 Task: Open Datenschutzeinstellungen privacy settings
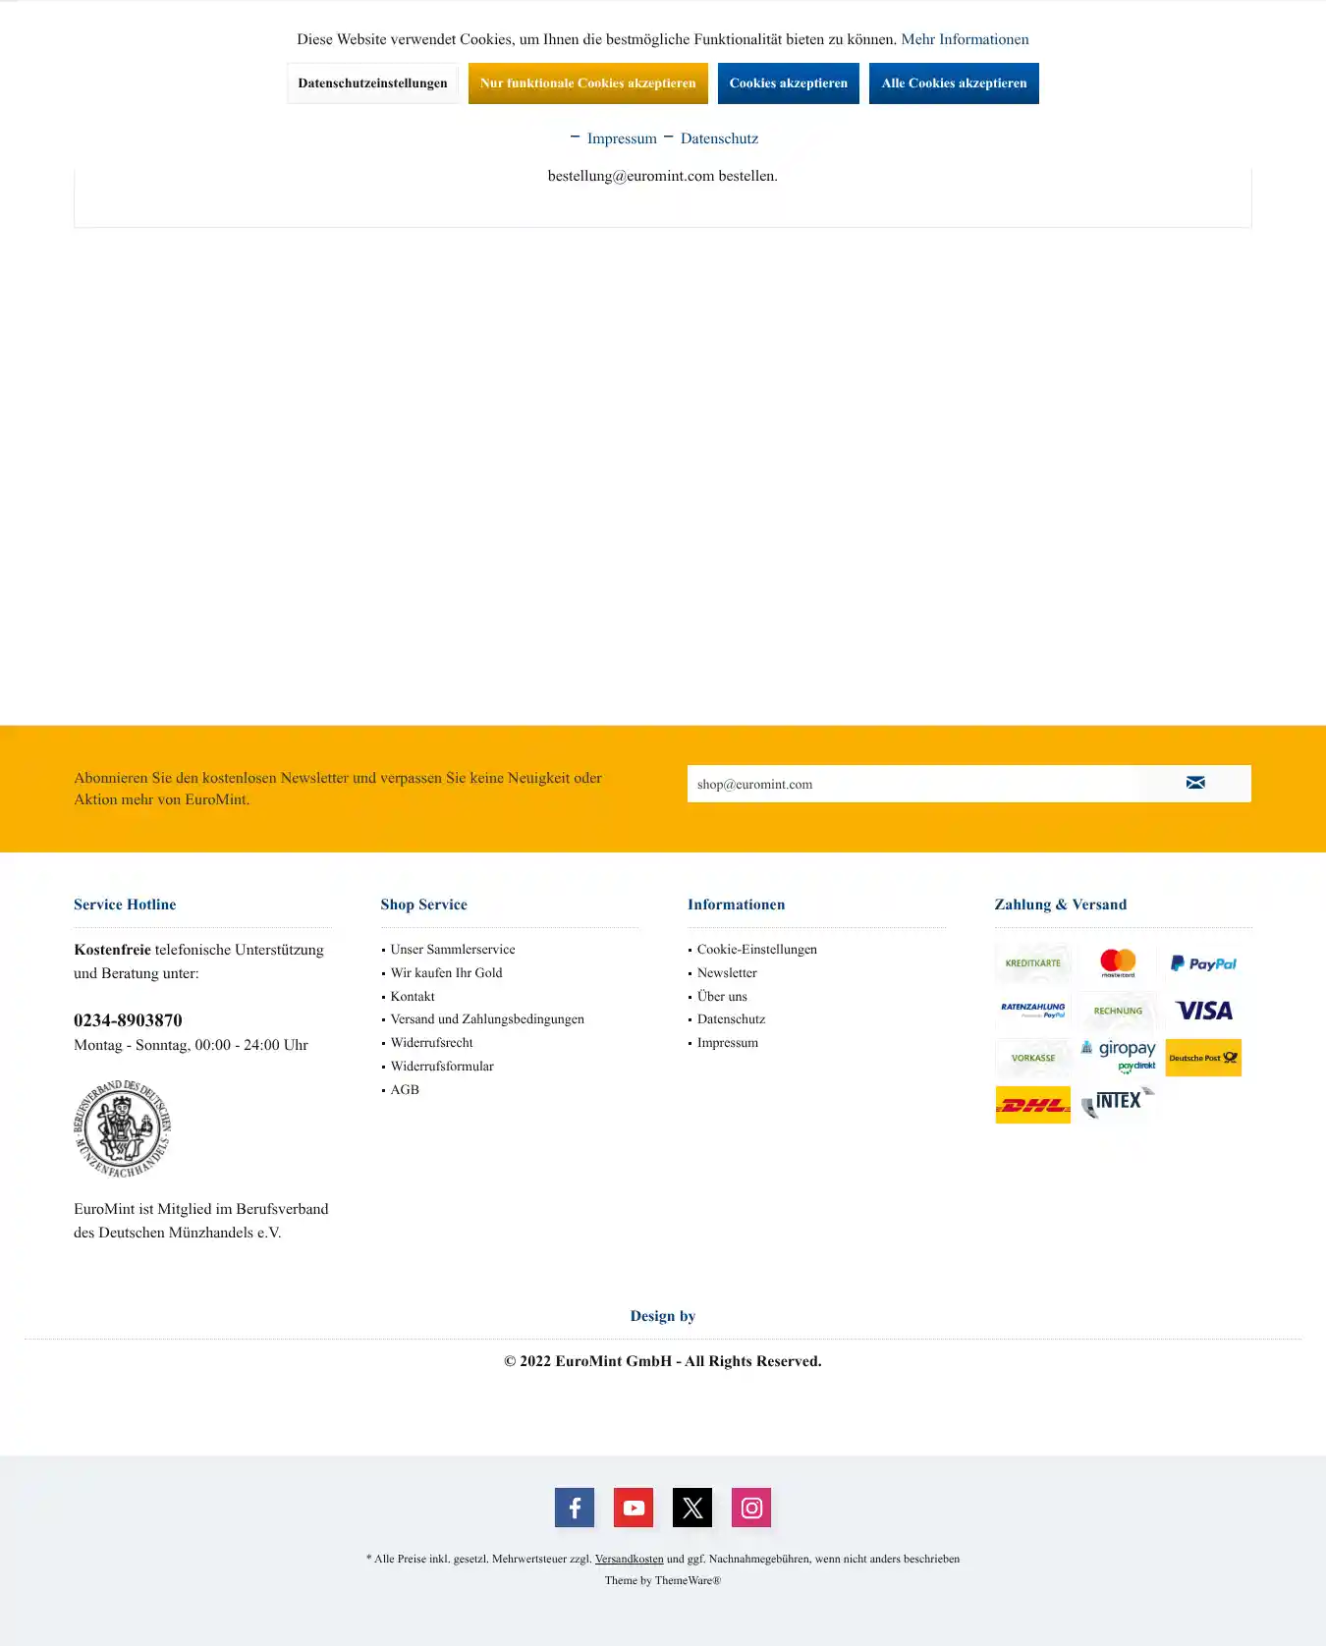click(x=372, y=83)
